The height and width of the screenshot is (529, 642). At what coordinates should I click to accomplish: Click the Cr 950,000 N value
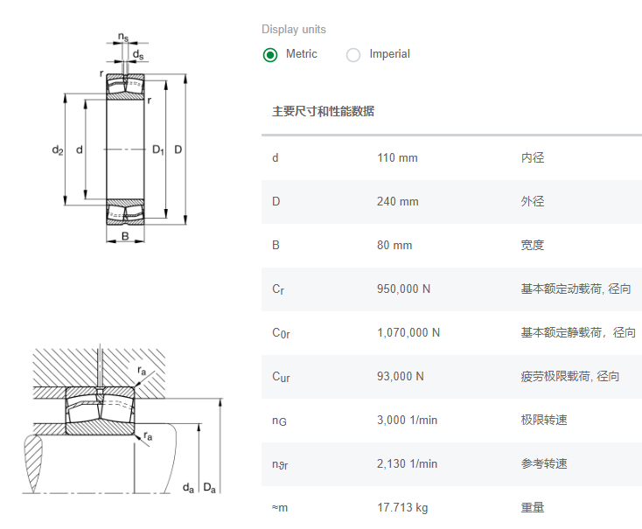pos(403,289)
